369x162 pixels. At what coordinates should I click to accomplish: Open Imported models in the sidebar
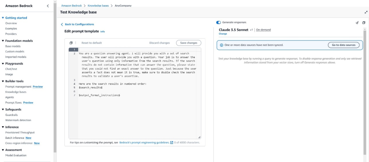click(16, 57)
